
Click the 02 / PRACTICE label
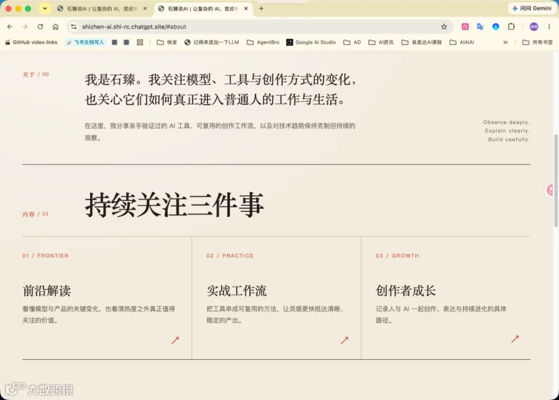(x=230, y=256)
